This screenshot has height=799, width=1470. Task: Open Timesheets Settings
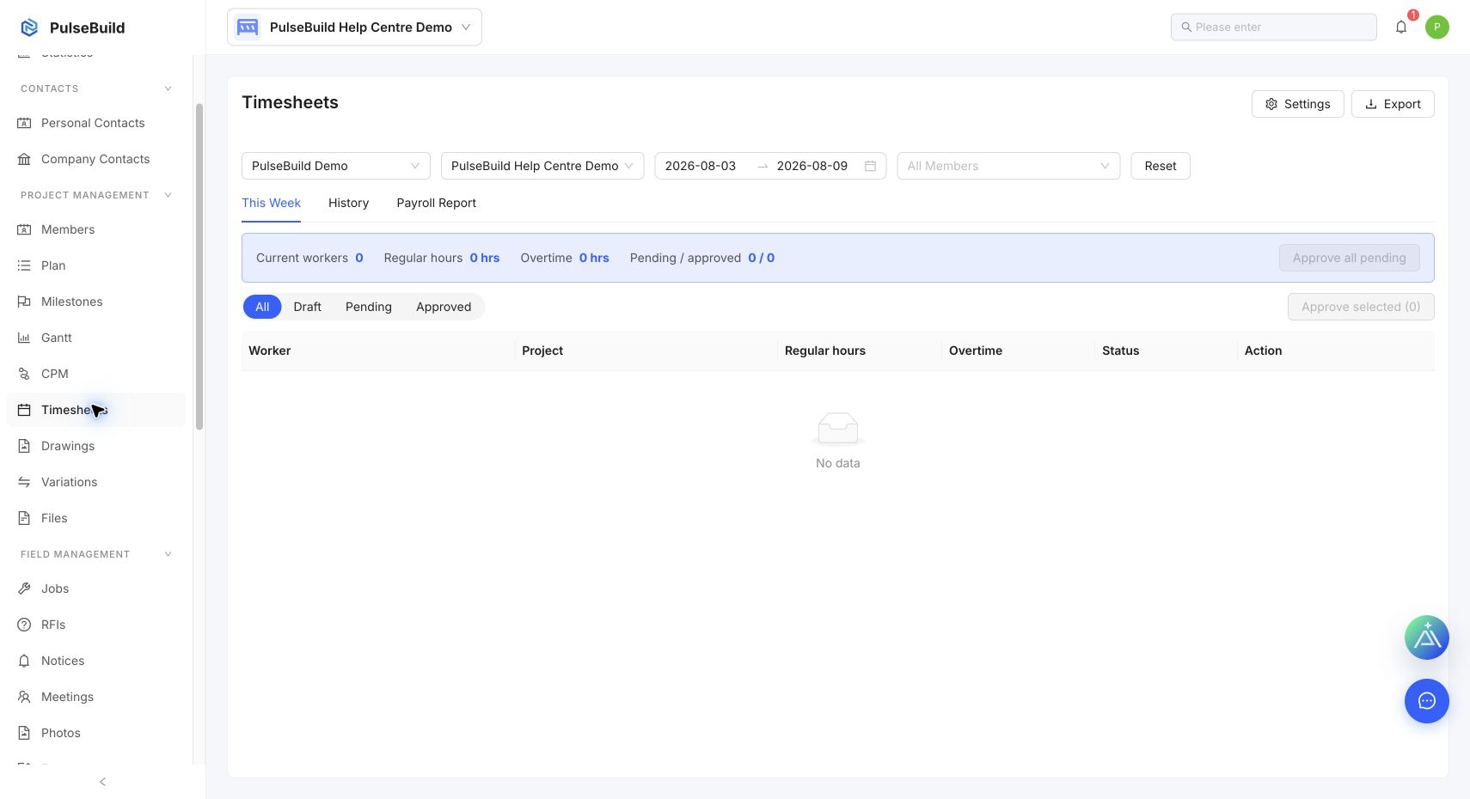point(1297,104)
